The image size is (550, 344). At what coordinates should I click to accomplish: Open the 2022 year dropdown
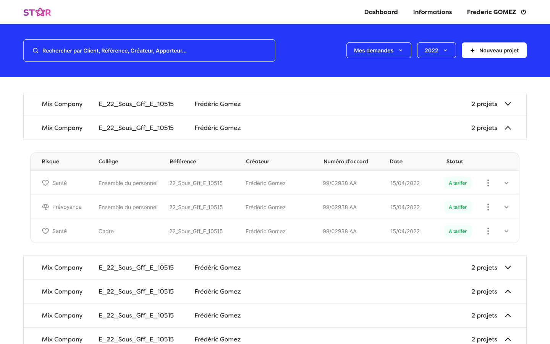[x=437, y=50]
